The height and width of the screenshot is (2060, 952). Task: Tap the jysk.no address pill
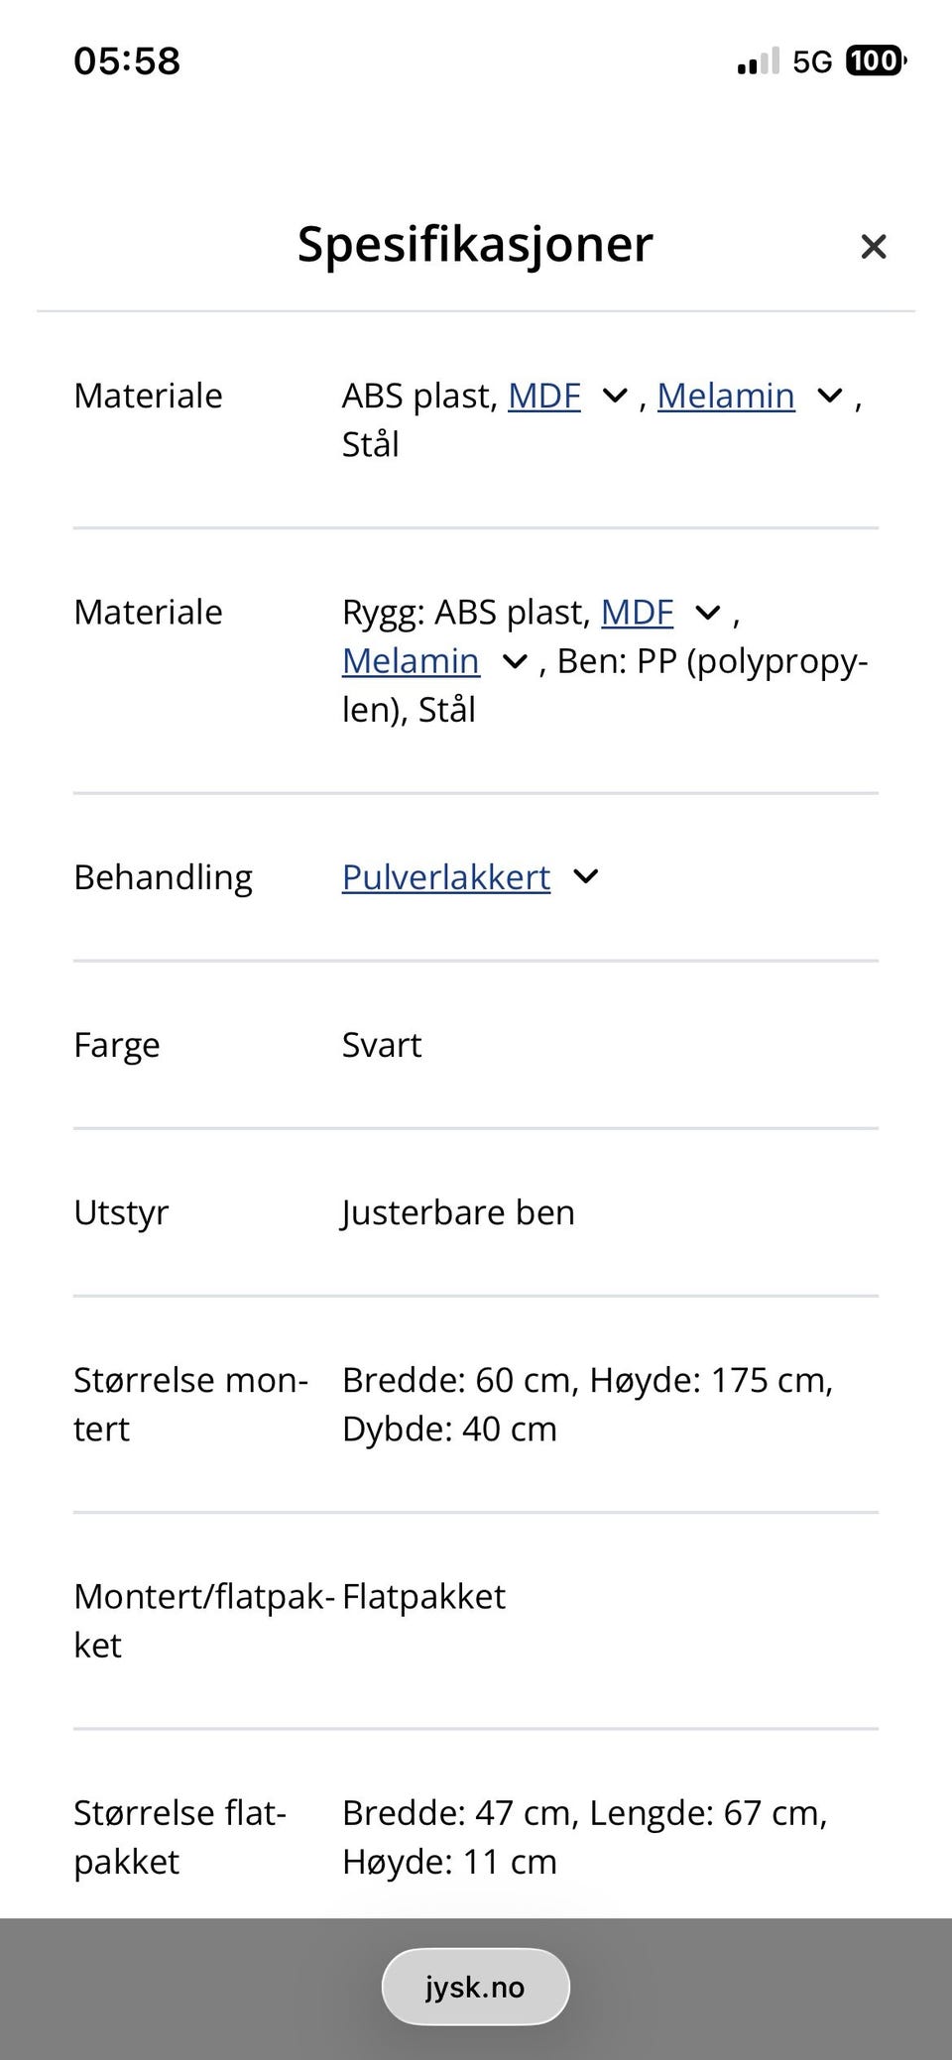(475, 1987)
